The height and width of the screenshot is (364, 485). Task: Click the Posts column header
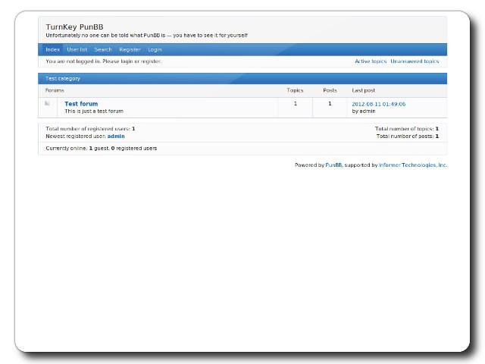tap(330, 90)
